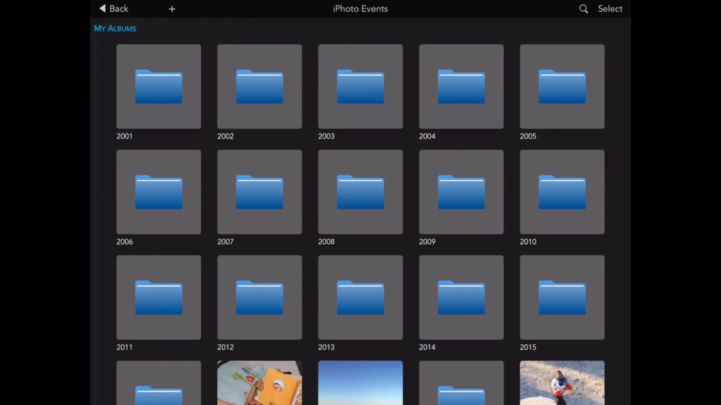Open the 2004 album folder
The height and width of the screenshot is (405, 721).
coord(461,86)
